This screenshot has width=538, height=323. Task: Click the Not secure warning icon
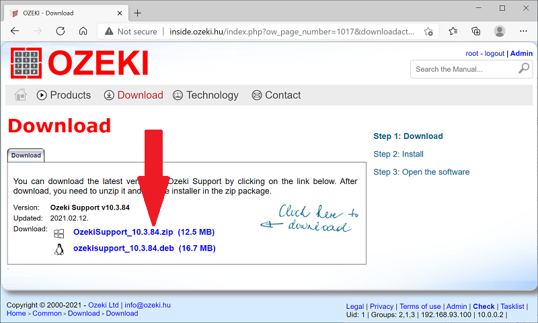pyautogui.click(x=109, y=32)
